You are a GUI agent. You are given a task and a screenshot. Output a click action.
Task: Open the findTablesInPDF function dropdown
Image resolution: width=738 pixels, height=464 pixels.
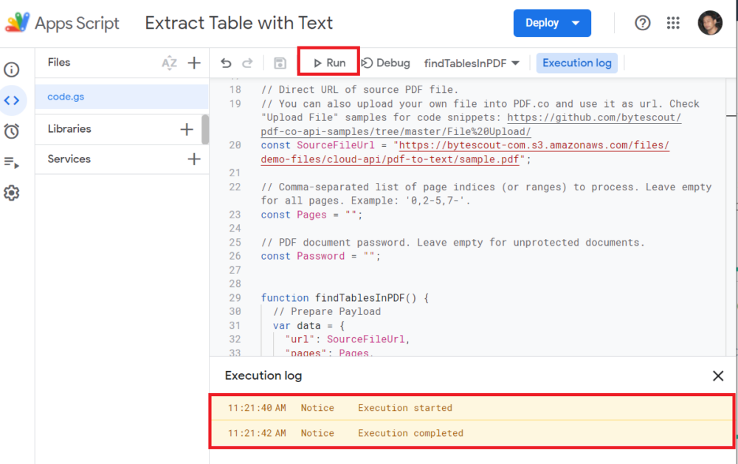coord(472,63)
